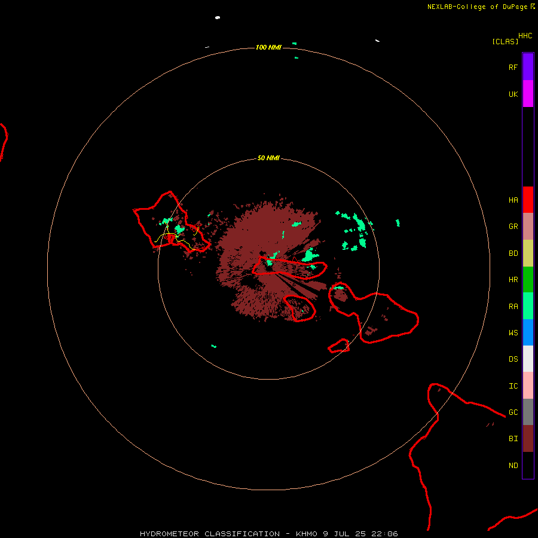The image size is (538, 538).
Task: Click the "100 NMI" range ring label
Action: point(268,47)
